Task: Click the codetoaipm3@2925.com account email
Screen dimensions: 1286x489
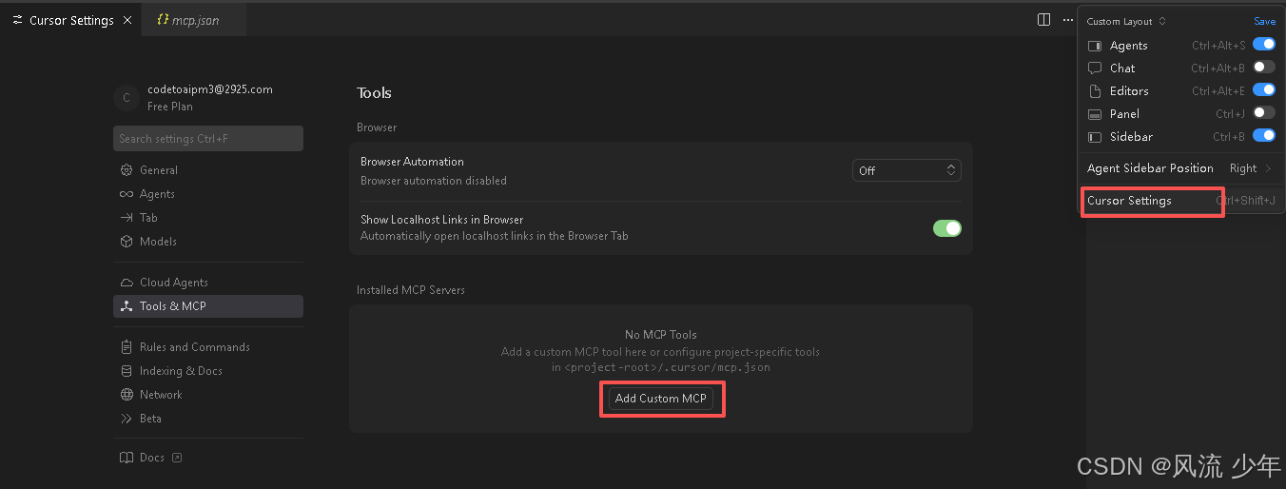Action: click(x=210, y=89)
